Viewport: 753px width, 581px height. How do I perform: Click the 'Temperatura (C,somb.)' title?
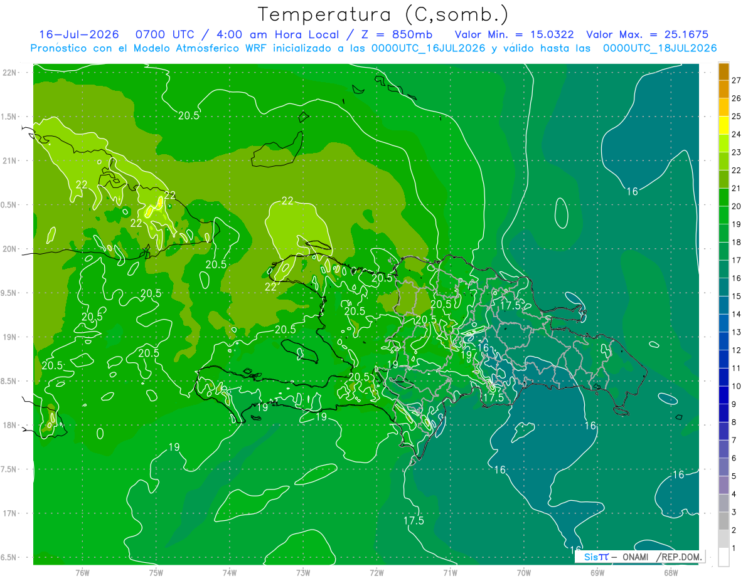pyautogui.click(x=383, y=14)
